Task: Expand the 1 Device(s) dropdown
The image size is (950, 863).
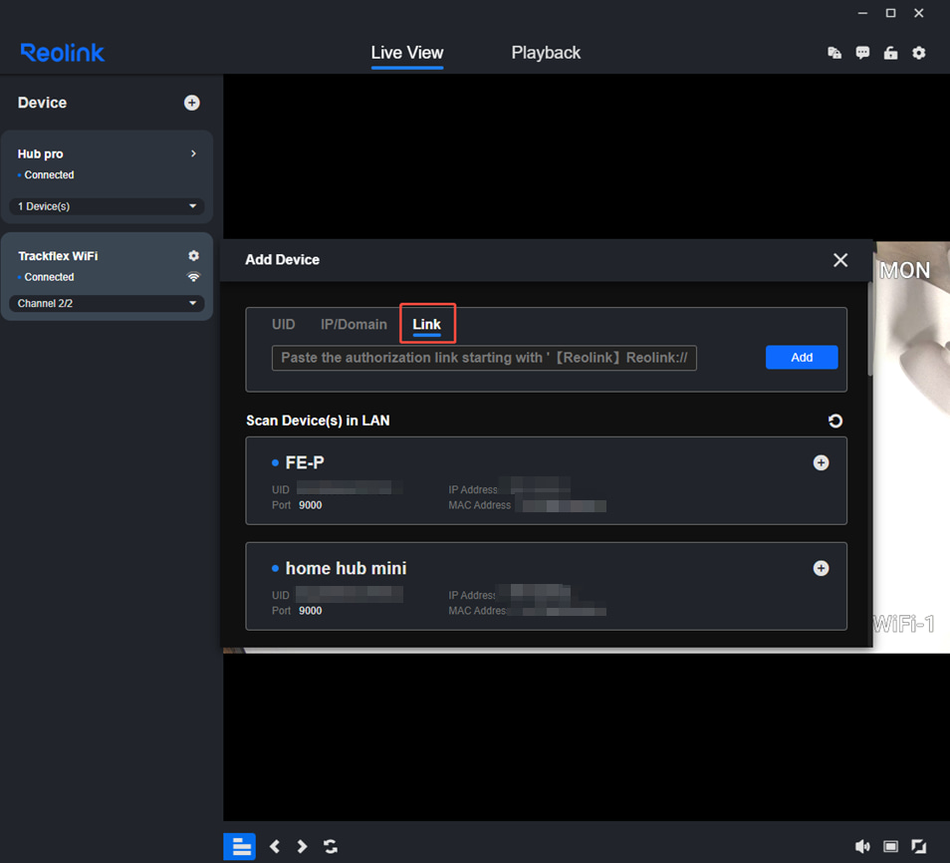Action: click(108, 206)
